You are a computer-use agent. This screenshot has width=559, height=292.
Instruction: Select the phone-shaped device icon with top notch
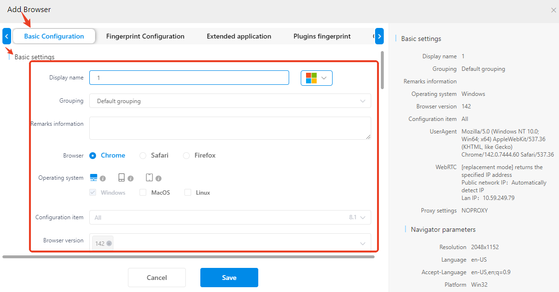150,178
